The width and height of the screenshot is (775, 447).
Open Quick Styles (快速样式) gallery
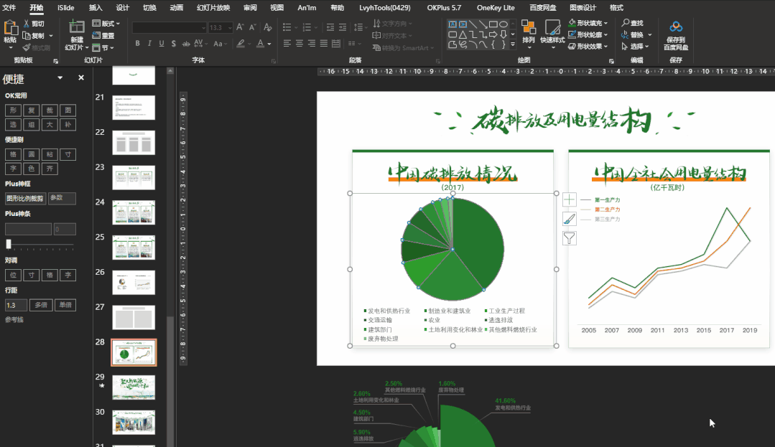pos(552,32)
